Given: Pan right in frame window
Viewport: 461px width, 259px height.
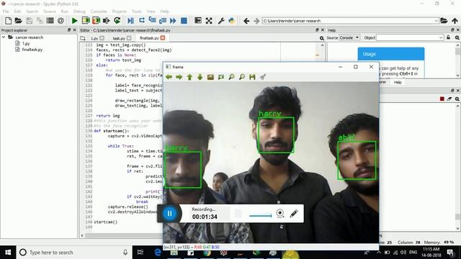Looking at the screenshot, I should coord(179,77).
